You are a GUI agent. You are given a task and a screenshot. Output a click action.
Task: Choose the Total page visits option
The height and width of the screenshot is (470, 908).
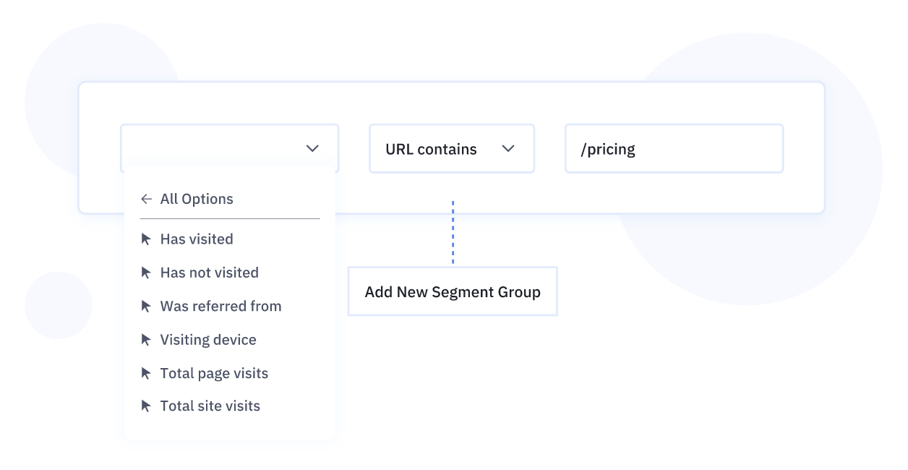pos(214,373)
